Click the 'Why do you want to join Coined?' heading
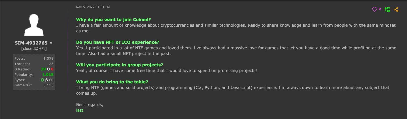 click(113, 19)
